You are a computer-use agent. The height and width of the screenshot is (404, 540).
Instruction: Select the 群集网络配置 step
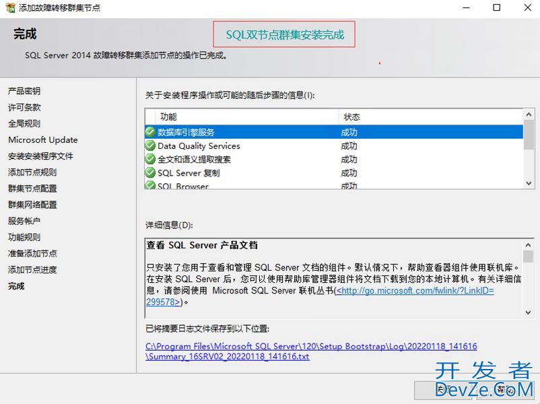pos(32,205)
